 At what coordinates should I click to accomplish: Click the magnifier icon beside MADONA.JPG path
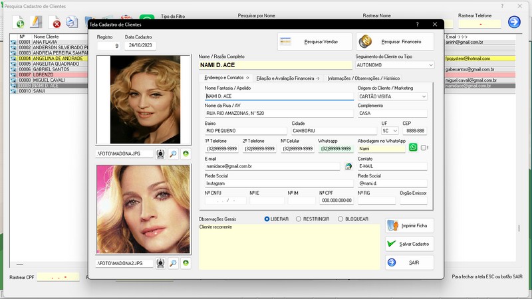click(172, 153)
